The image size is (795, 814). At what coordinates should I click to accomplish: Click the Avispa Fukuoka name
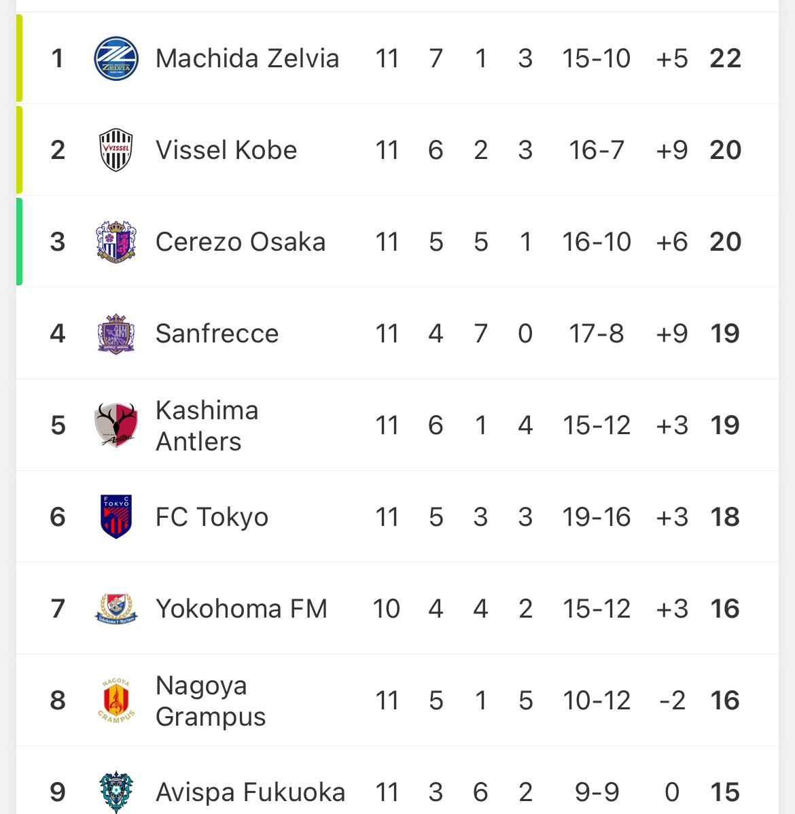point(250,792)
